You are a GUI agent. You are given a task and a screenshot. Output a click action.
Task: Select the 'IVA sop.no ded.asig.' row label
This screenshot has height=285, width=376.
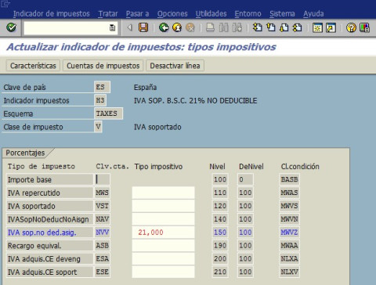point(49,233)
